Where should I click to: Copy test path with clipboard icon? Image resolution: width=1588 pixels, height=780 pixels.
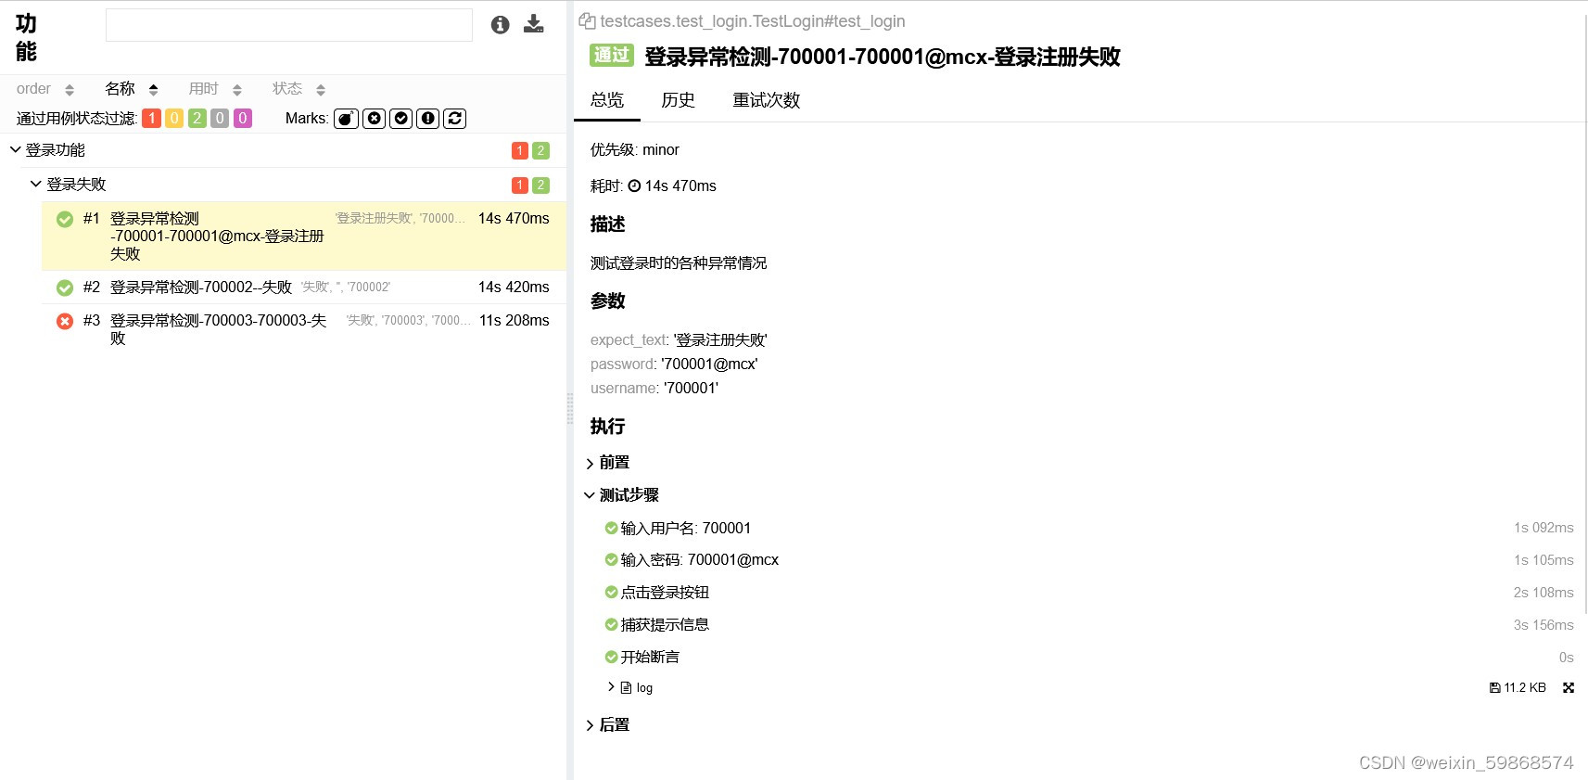[x=587, y=20]
